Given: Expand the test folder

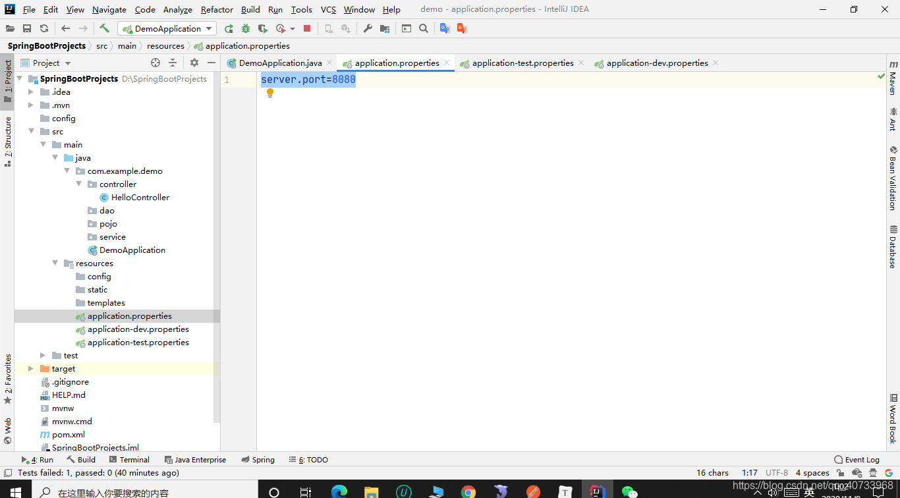Looking at the screenshot, I should click(x=43, y=355).
